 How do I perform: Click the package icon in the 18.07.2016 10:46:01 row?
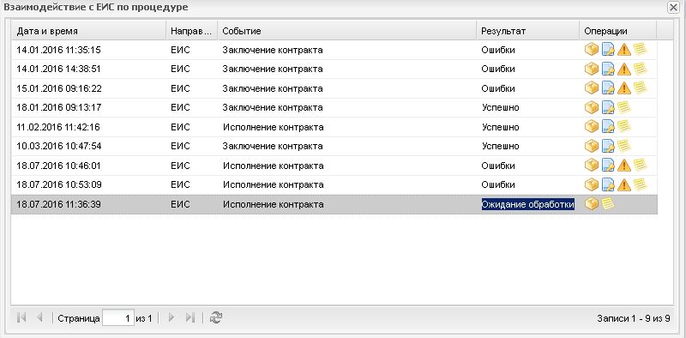pyautogui.click(x=592, y=165)
